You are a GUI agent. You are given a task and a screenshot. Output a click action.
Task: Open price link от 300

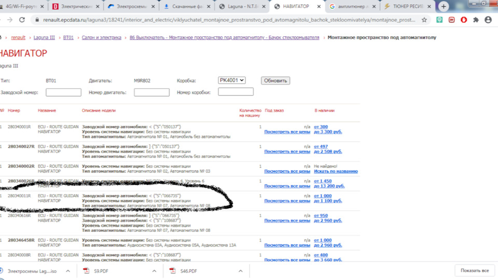[321, 127]
